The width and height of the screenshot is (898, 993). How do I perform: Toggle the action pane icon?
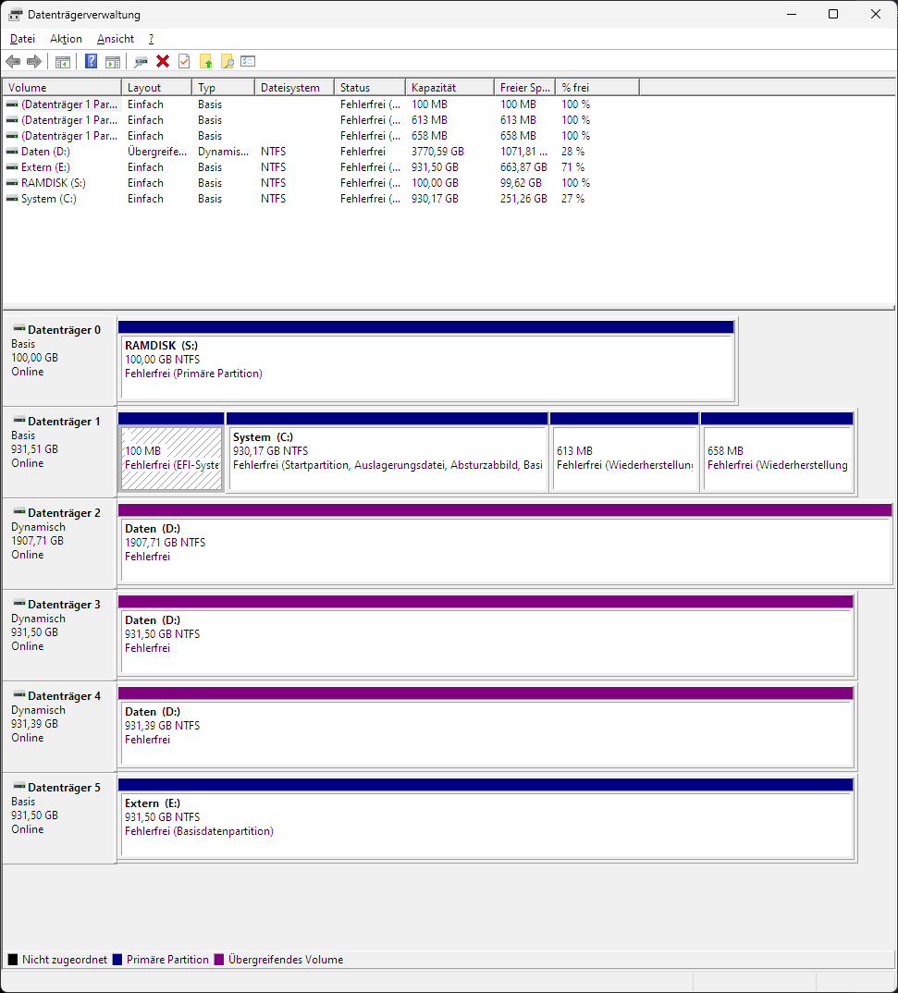coord(113,61)
